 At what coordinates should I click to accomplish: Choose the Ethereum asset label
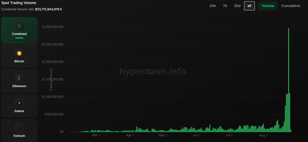(x=19, y=86)
